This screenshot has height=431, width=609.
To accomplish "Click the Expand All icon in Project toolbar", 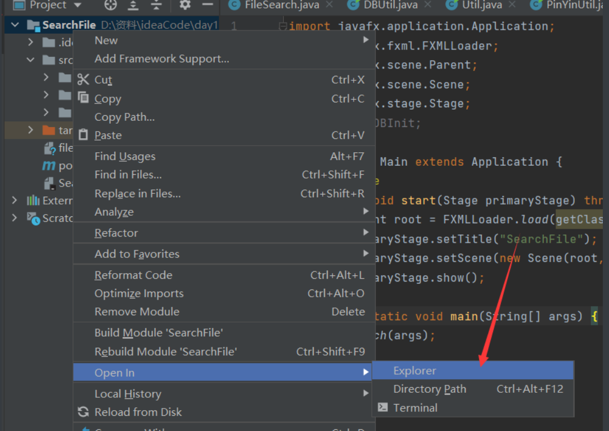I will coord(133,4).
